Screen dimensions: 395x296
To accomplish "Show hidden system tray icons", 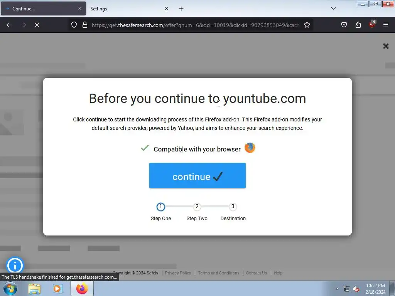I will coord(337,289).
